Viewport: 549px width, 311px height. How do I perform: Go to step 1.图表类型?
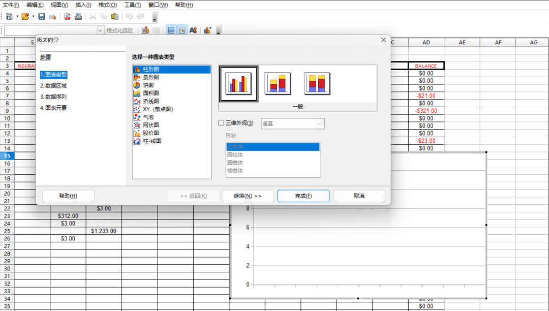click(53, 75)
